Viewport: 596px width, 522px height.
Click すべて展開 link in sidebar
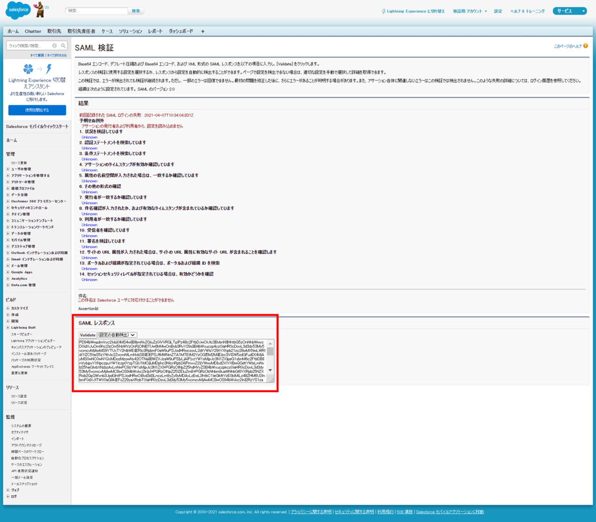pyautogui.click(x=37, y=56)
